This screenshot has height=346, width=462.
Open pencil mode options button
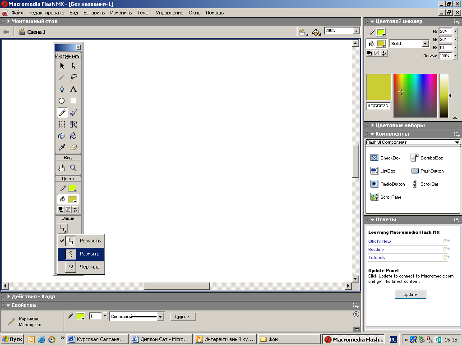pyautogui.click(x=62, y=228)
